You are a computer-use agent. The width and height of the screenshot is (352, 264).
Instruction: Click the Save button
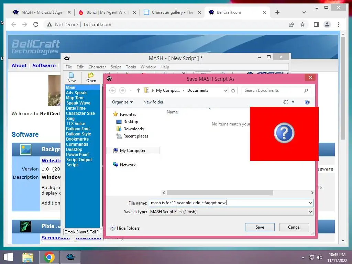[x=260, y=227]
